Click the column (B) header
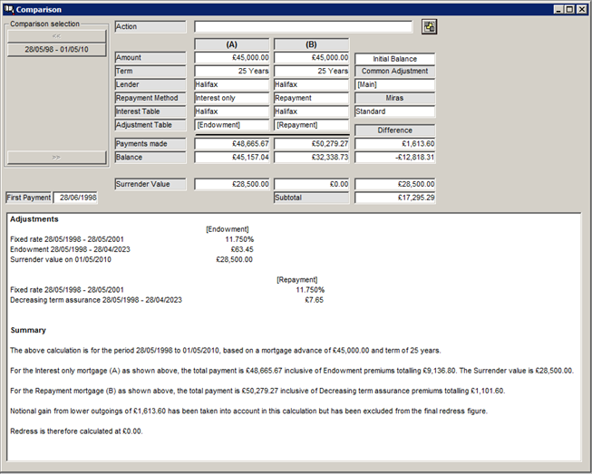 pyautogui.click(x=311, y=44)
